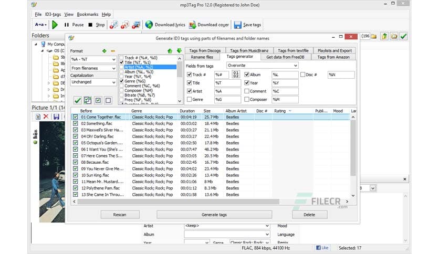Click the horizontal scrollbar of file list
439x254 pixels.
pos(178,202)
